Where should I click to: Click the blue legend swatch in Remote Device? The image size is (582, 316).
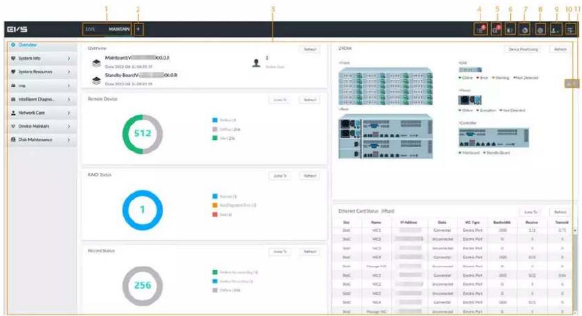[x=214, y=120]
